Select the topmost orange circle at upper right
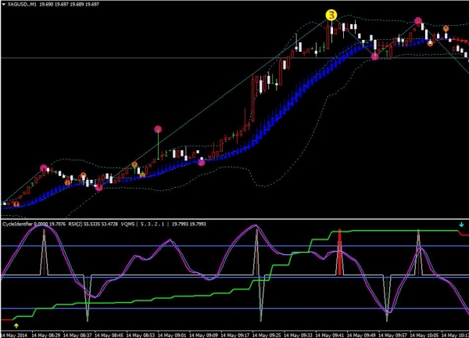469x338 pixels. [446, 29]
